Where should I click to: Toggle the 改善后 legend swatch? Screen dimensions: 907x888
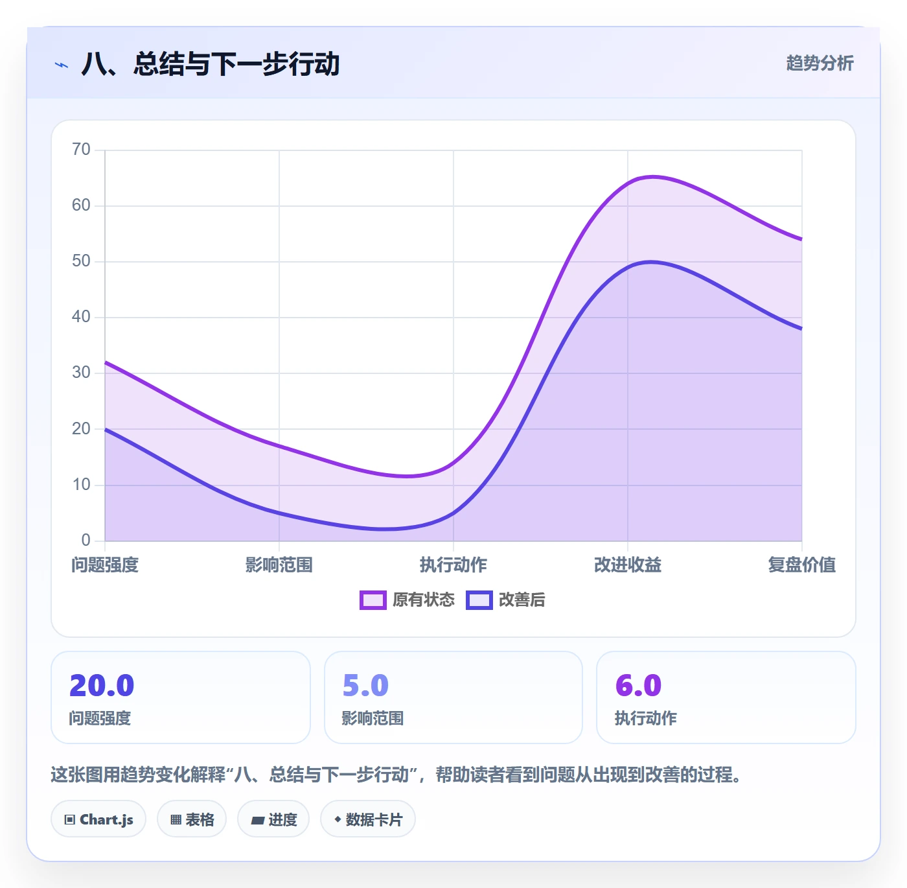pos(479,600)
